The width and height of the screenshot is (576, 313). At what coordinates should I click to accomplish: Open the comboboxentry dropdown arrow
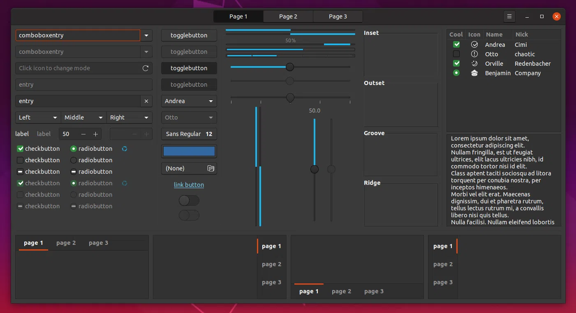pos(146,35)
